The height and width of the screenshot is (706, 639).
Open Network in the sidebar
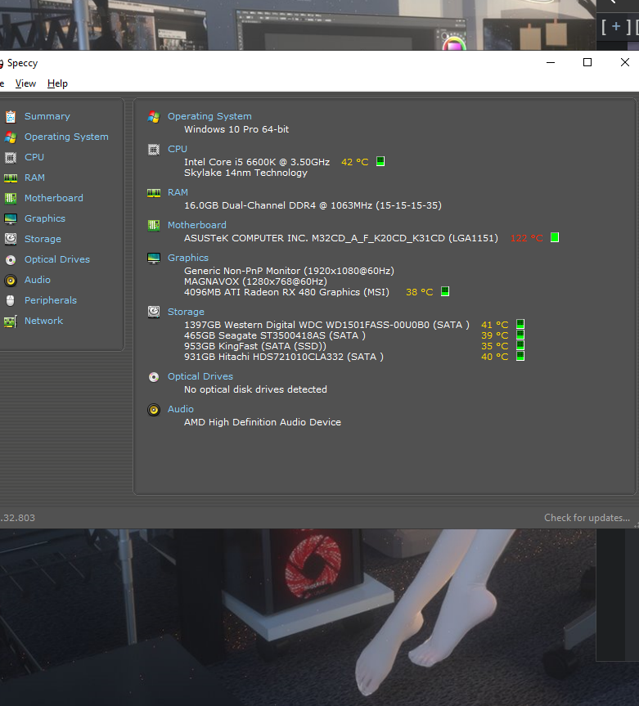pos(43,321)
